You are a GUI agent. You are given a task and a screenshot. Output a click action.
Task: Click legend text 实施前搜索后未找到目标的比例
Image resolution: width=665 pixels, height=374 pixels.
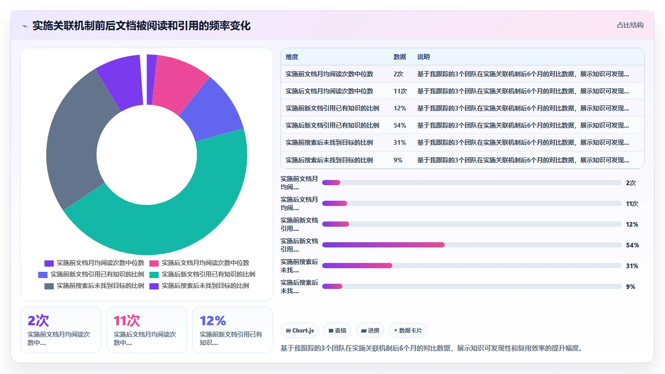(x=100, y=286)
